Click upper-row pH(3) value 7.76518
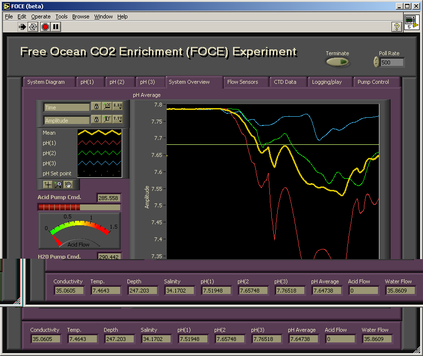423x356 pixels. point(290,291)
